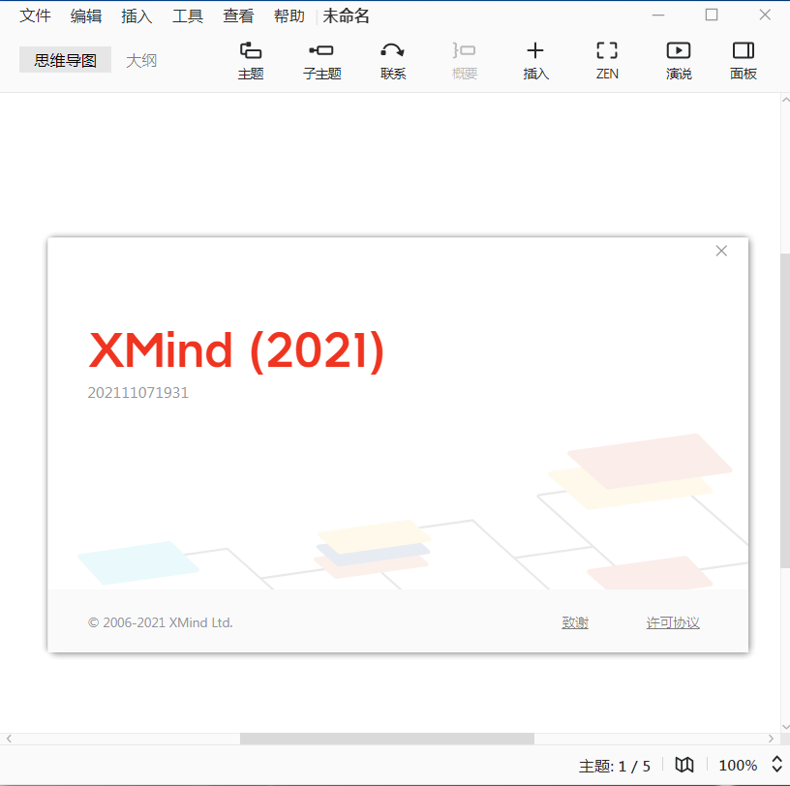Image resolution: width=790 pixels, height=786 pixels.
Task: Open map overview icon in status bar
Action: pyautogui.click(x=684, y=765)
